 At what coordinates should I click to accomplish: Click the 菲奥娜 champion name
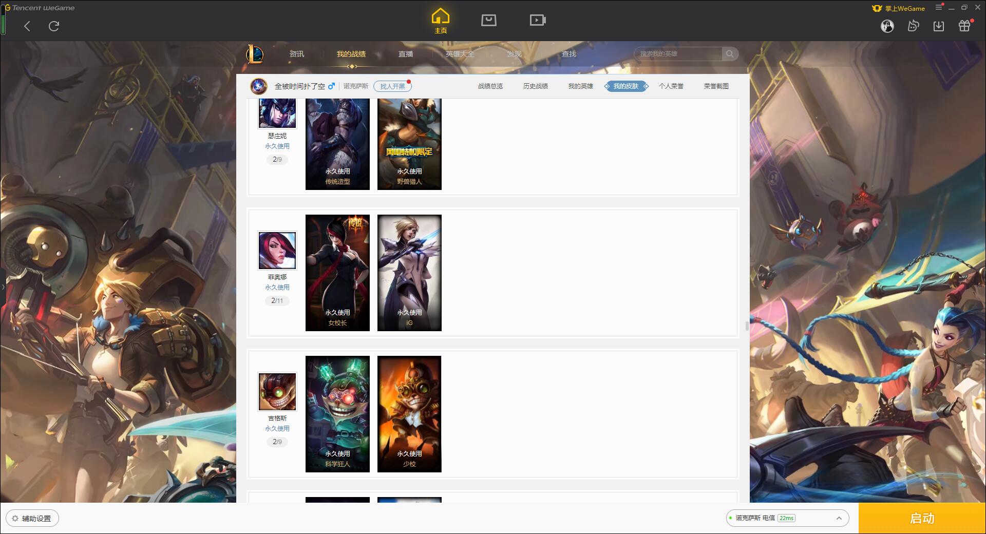tap(277, 277)
